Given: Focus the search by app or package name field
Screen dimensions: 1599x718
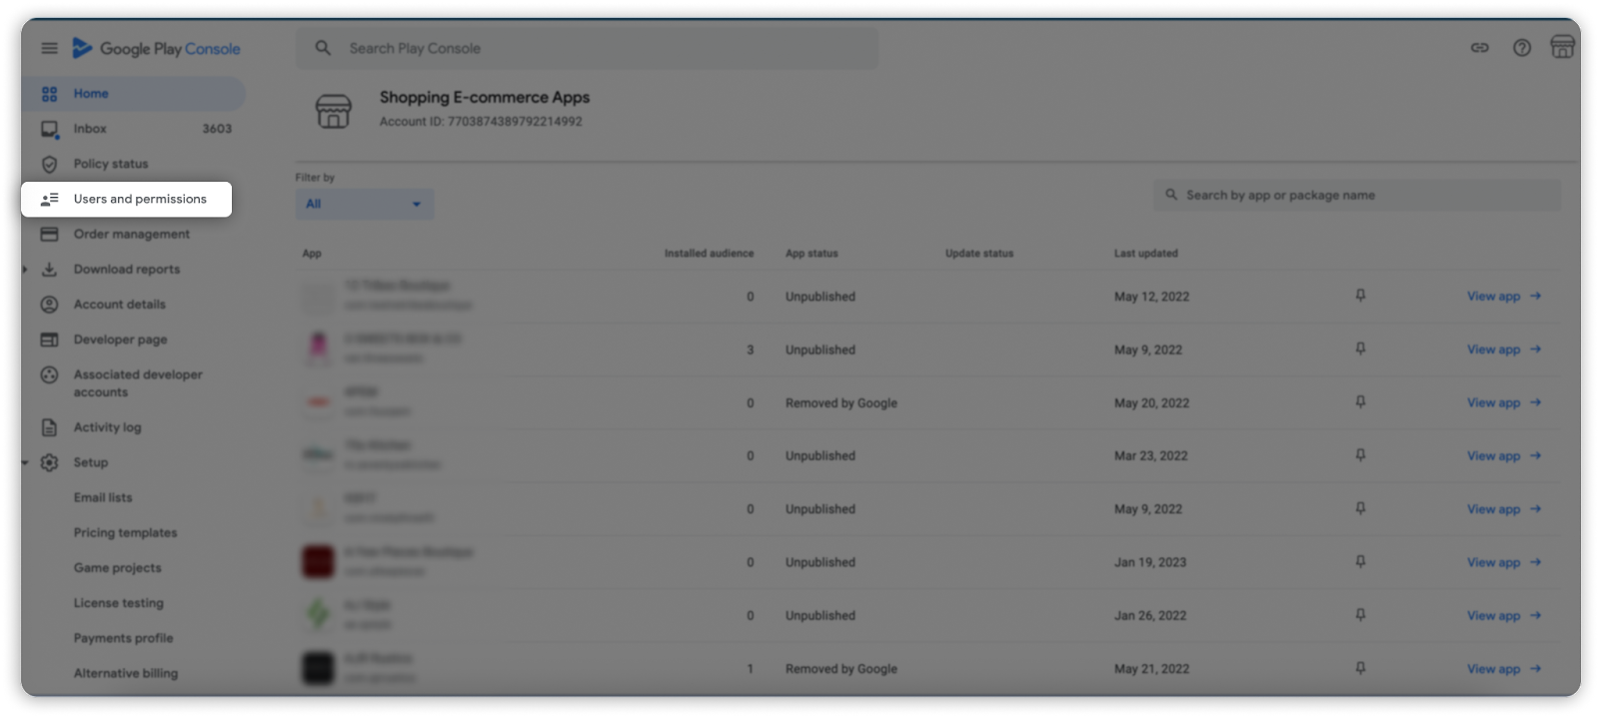Looking at the screenshot, I should click(x=1357, y=195).
